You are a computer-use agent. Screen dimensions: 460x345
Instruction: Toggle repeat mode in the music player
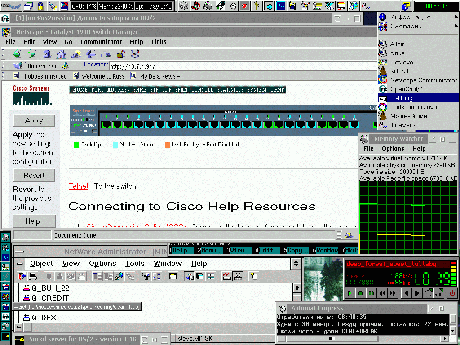click(428, 293)
